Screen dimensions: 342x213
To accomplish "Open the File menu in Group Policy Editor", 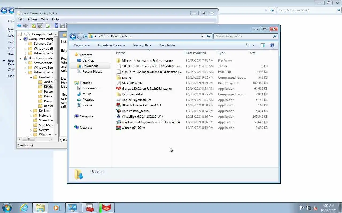I will 21,19.
